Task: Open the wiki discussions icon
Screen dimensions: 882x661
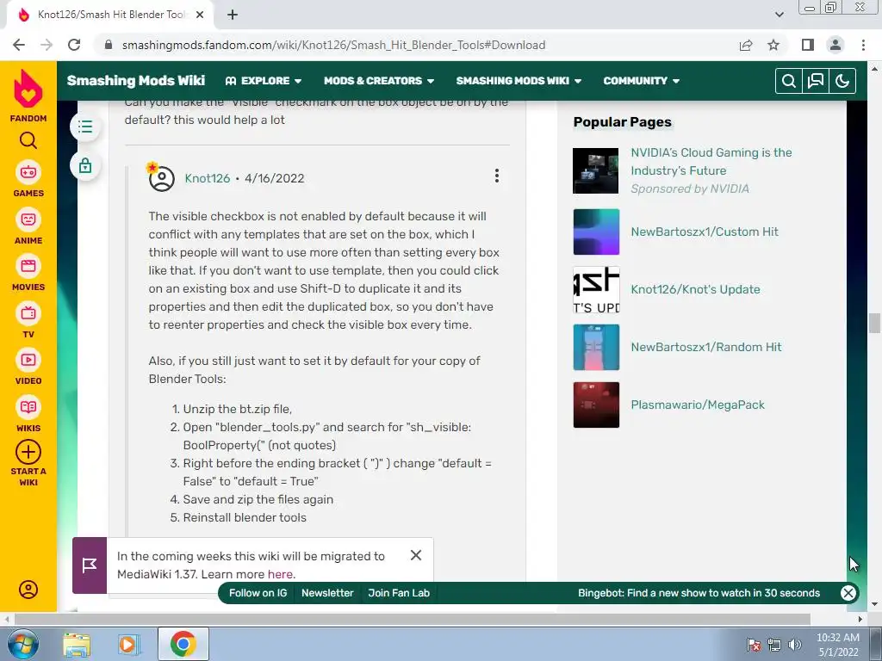Action: point(816,81)
